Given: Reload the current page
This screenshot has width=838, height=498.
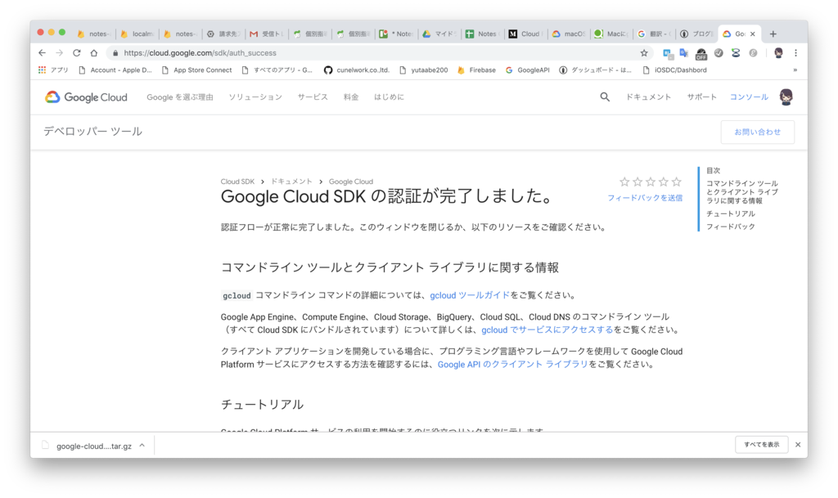Looking at the screenshot, I should 77,53.
